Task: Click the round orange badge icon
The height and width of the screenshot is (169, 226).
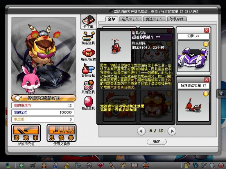Action: (x=146, y=165)
